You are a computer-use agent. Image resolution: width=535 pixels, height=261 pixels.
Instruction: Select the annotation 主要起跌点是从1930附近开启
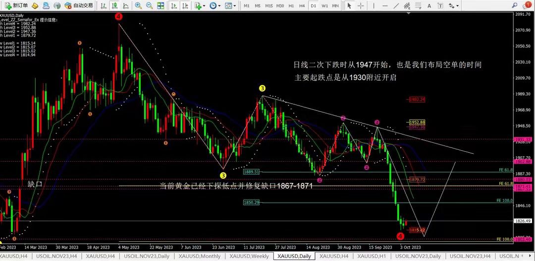tap(345, 78)
